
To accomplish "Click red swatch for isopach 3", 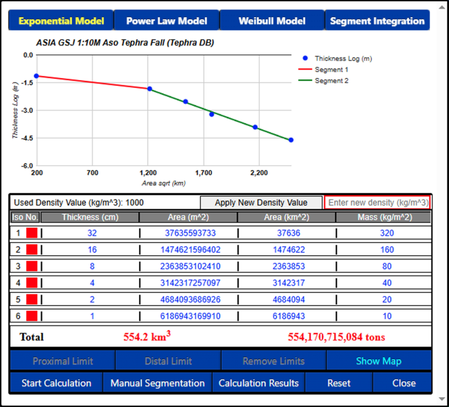I will 32,267.
